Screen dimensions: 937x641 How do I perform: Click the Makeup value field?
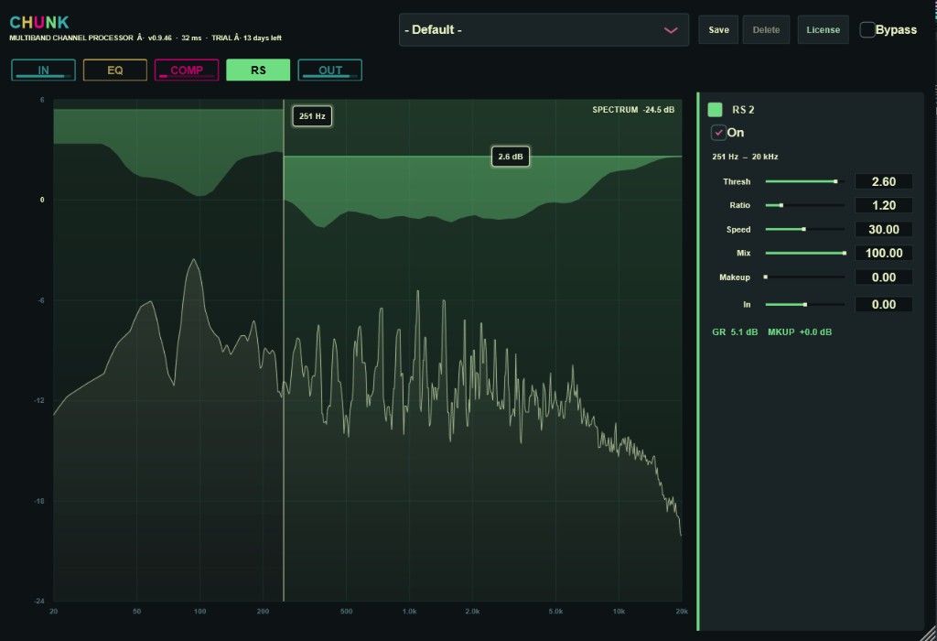pyautogui.click(x=884, y=277)
